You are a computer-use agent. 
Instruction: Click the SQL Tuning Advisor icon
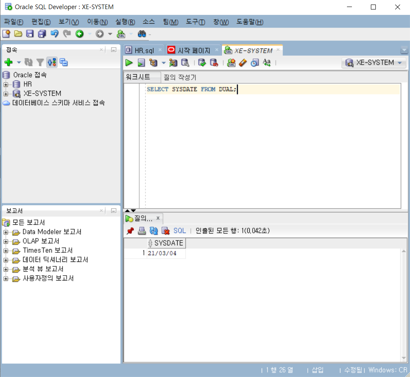185,63
